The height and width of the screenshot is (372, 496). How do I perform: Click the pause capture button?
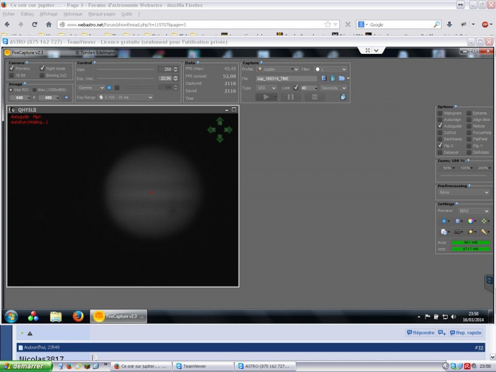coord(290,97)
